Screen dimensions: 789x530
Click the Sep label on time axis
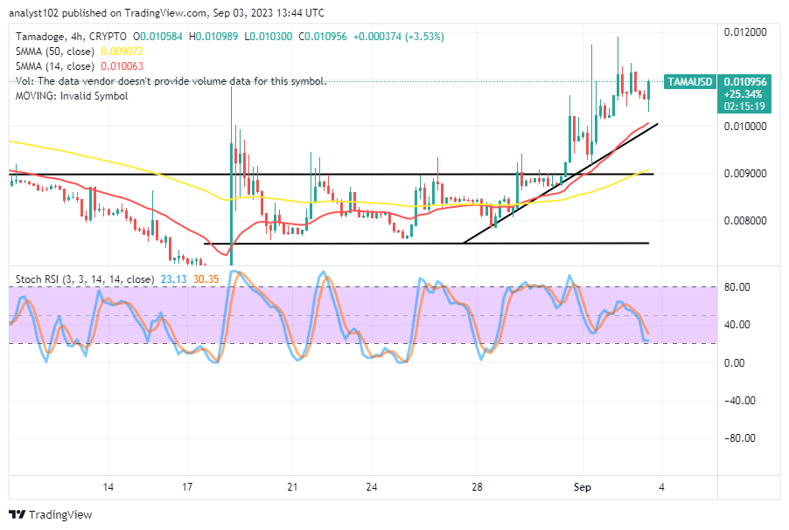click(x=583, y=487)
